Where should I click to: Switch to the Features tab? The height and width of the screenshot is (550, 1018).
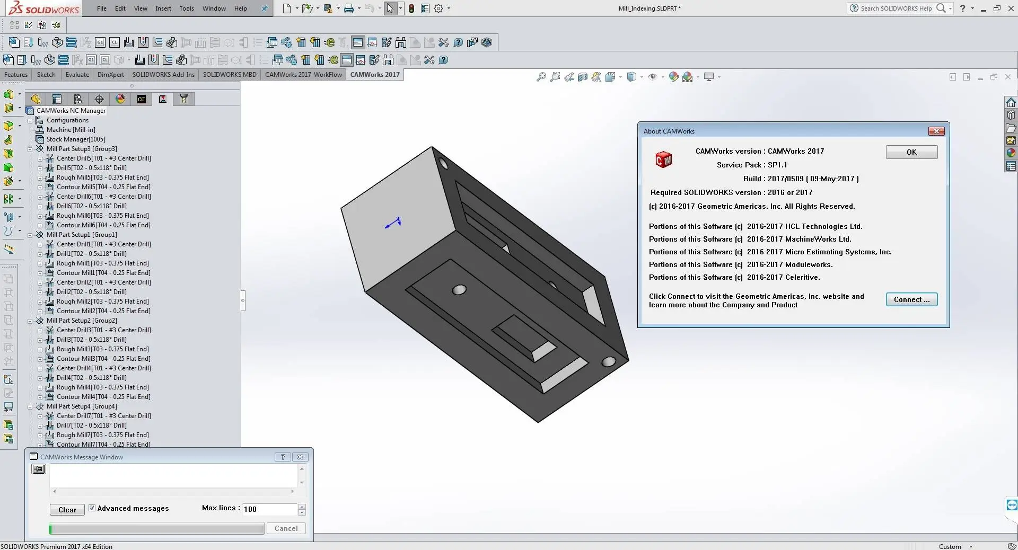[x=16, y=75]
